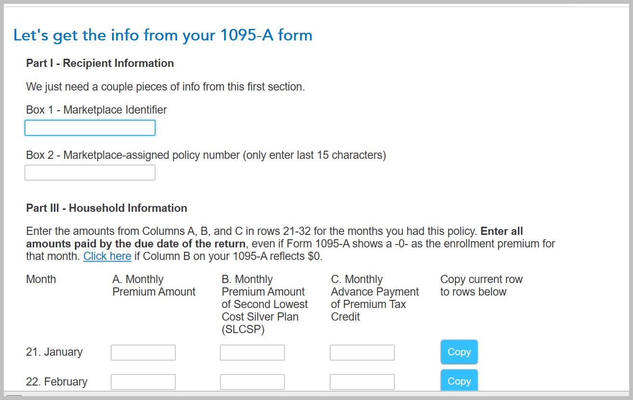Click February Advance Payment of PTC field
Viewport: 633px width, 400px height.
[x=362, y=382]
